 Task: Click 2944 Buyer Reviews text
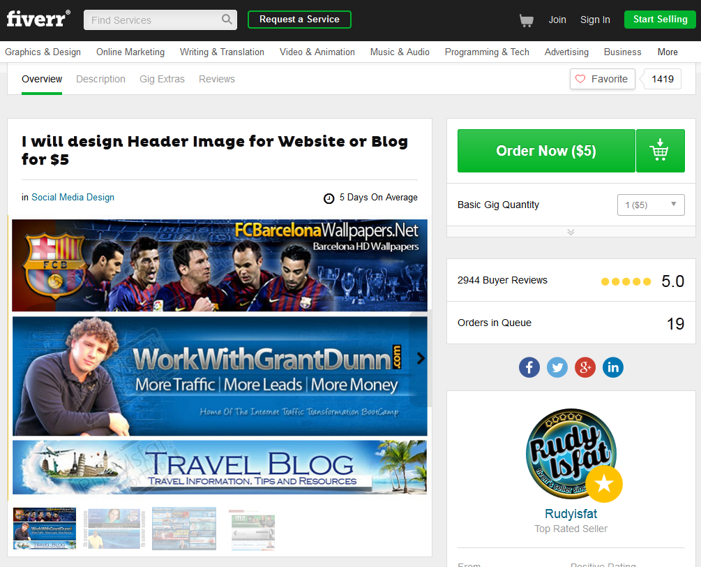(x=502, y=280)
